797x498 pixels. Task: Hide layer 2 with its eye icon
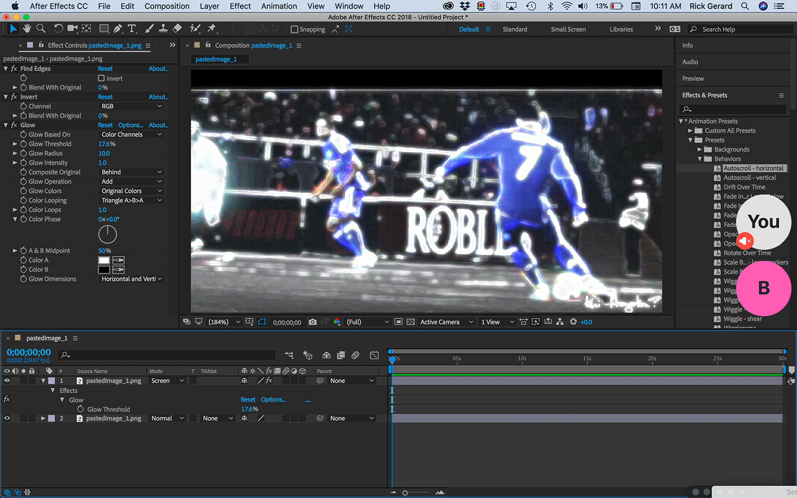click(7, 418)
